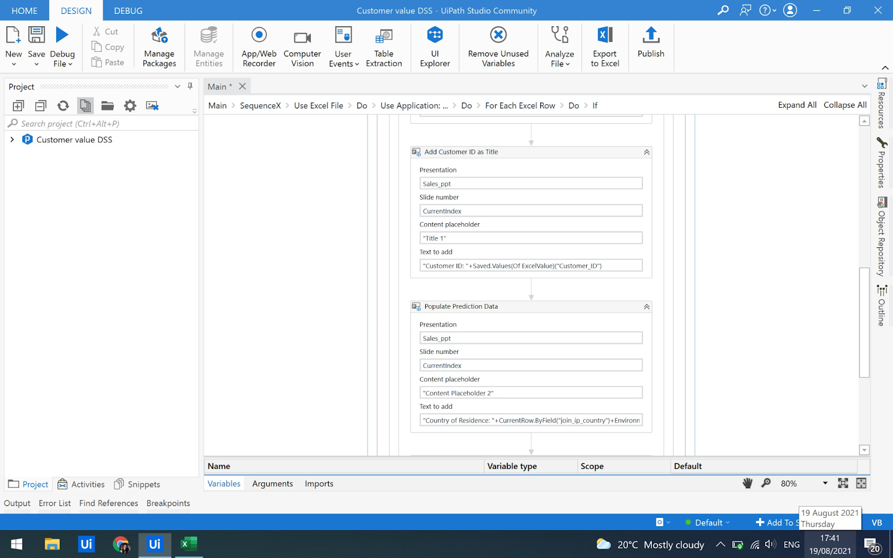Open Properties side panel
This screenshot has height=558, width=893.
click(882, 162)
